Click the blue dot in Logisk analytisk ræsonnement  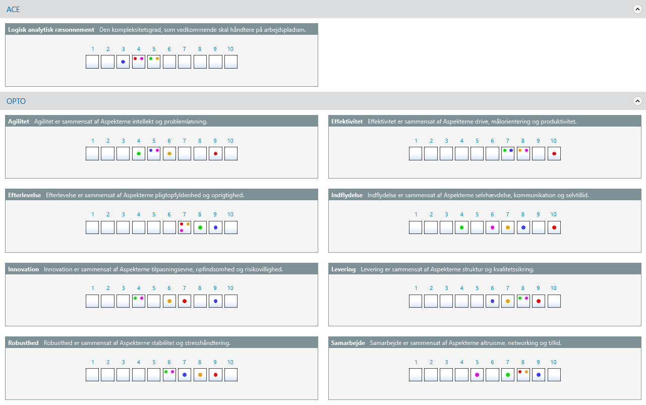(x=123, y=62)
